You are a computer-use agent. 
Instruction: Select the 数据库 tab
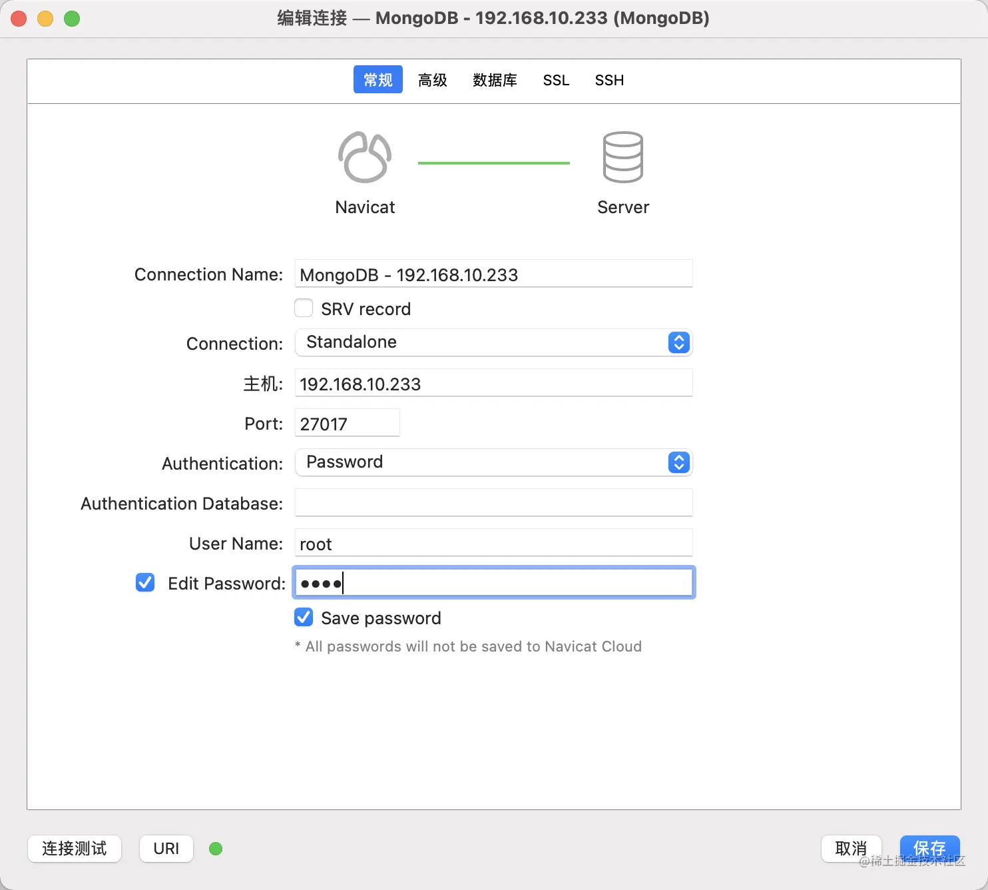pos(495,80)
